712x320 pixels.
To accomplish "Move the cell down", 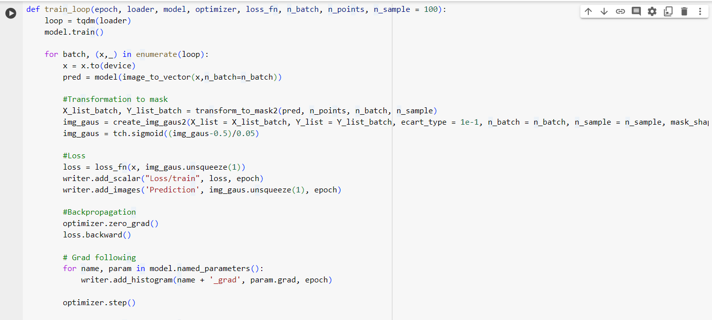I will coord(604,11).
